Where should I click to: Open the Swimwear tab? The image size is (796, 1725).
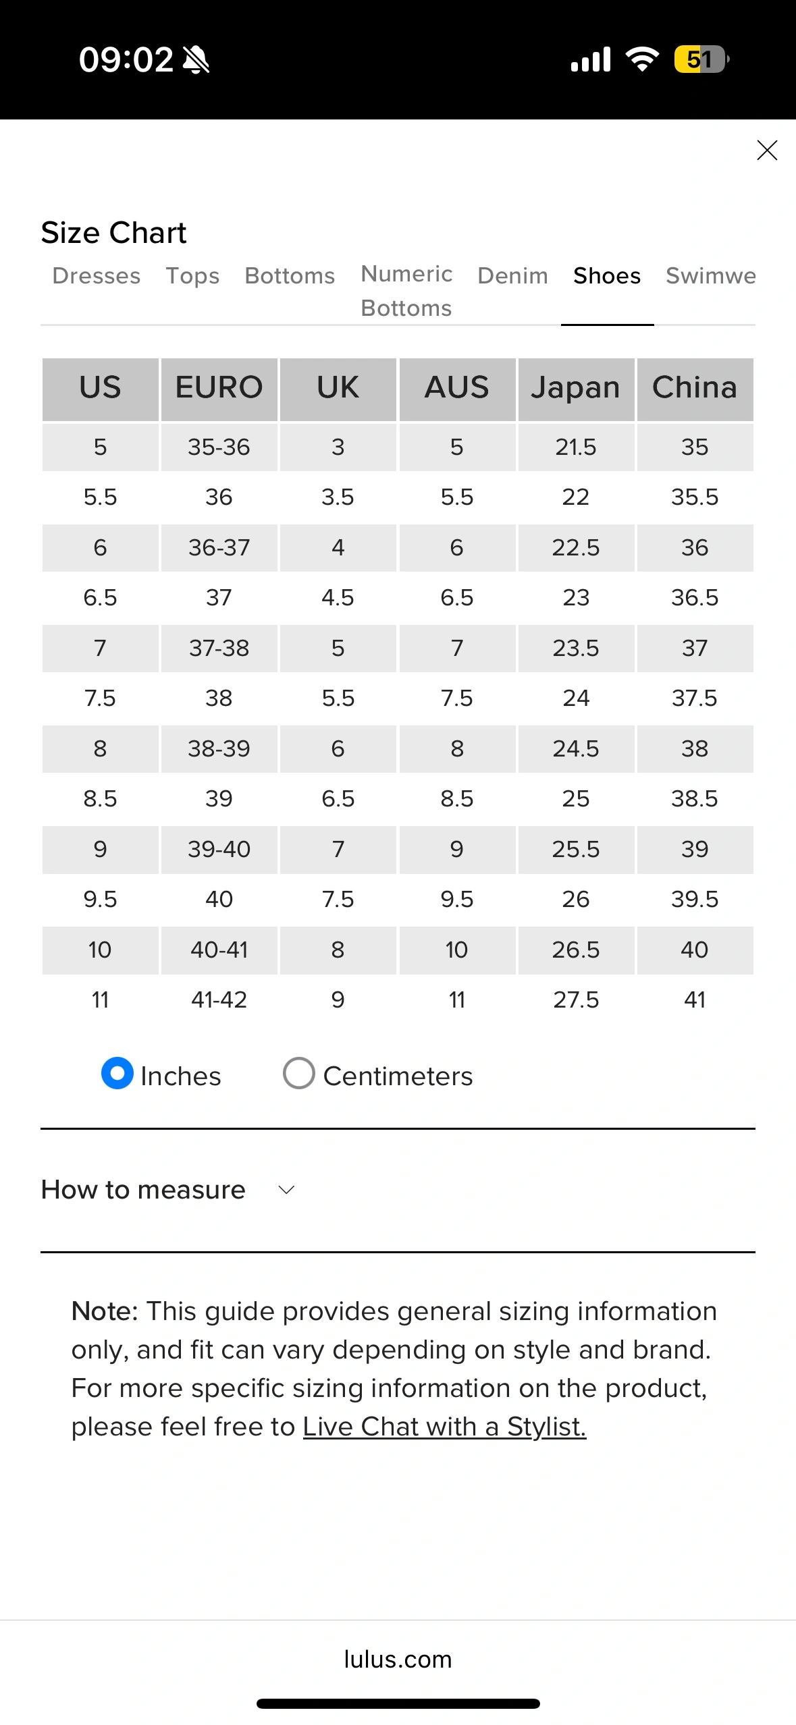point(710,276)
